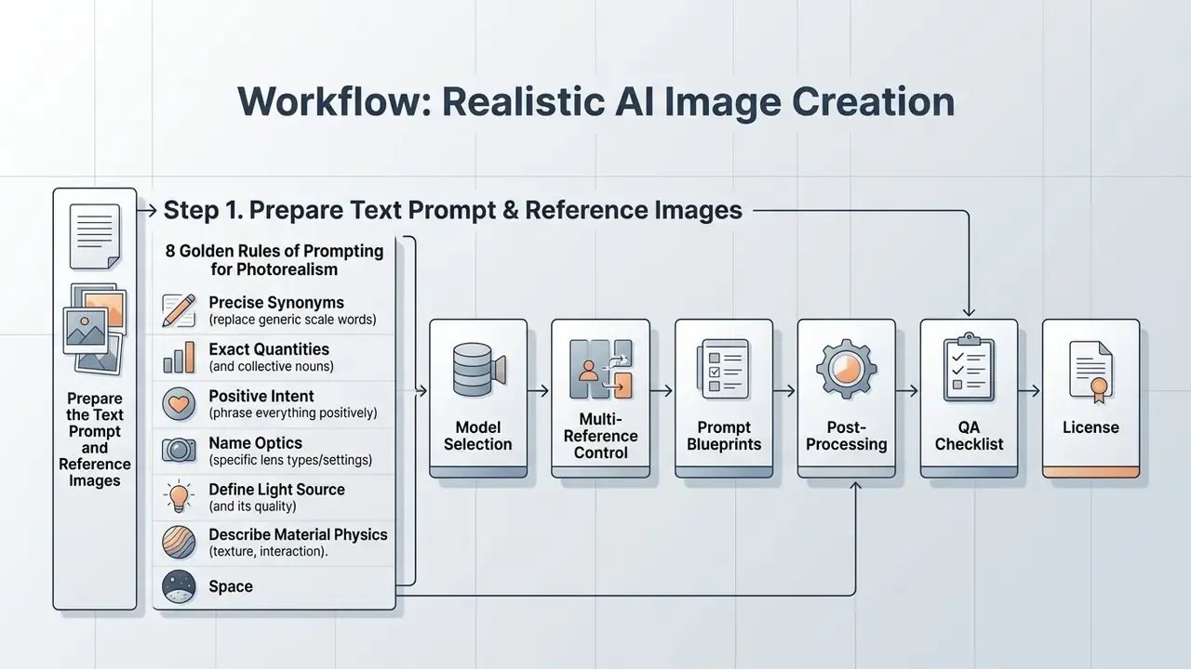This screenshot has height=669, width=1191.
Task: Click the '(phrase everything positively)' note
Action: (x=293, y=413)
